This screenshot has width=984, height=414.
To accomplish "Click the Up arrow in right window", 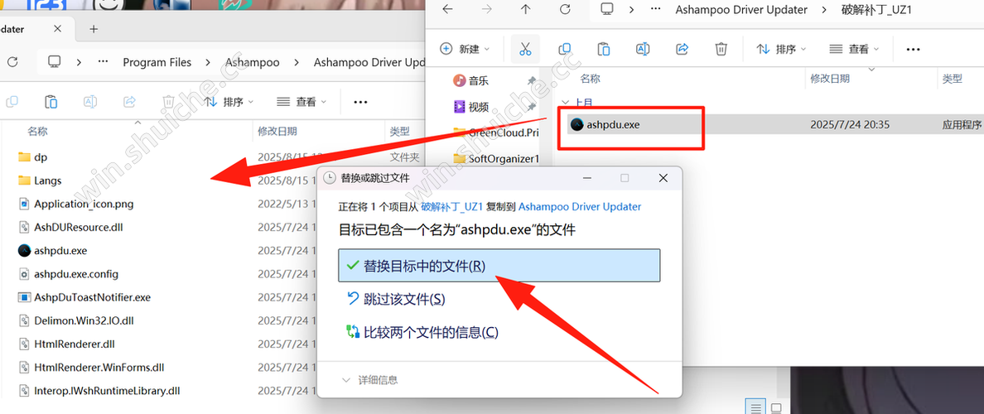I will 526,9.
